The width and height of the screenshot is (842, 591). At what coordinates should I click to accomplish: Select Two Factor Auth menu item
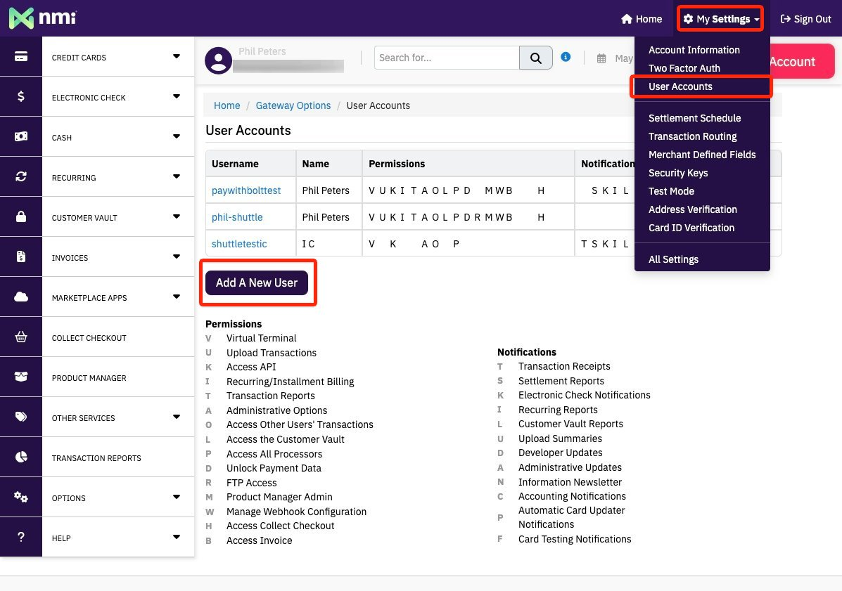684,68
